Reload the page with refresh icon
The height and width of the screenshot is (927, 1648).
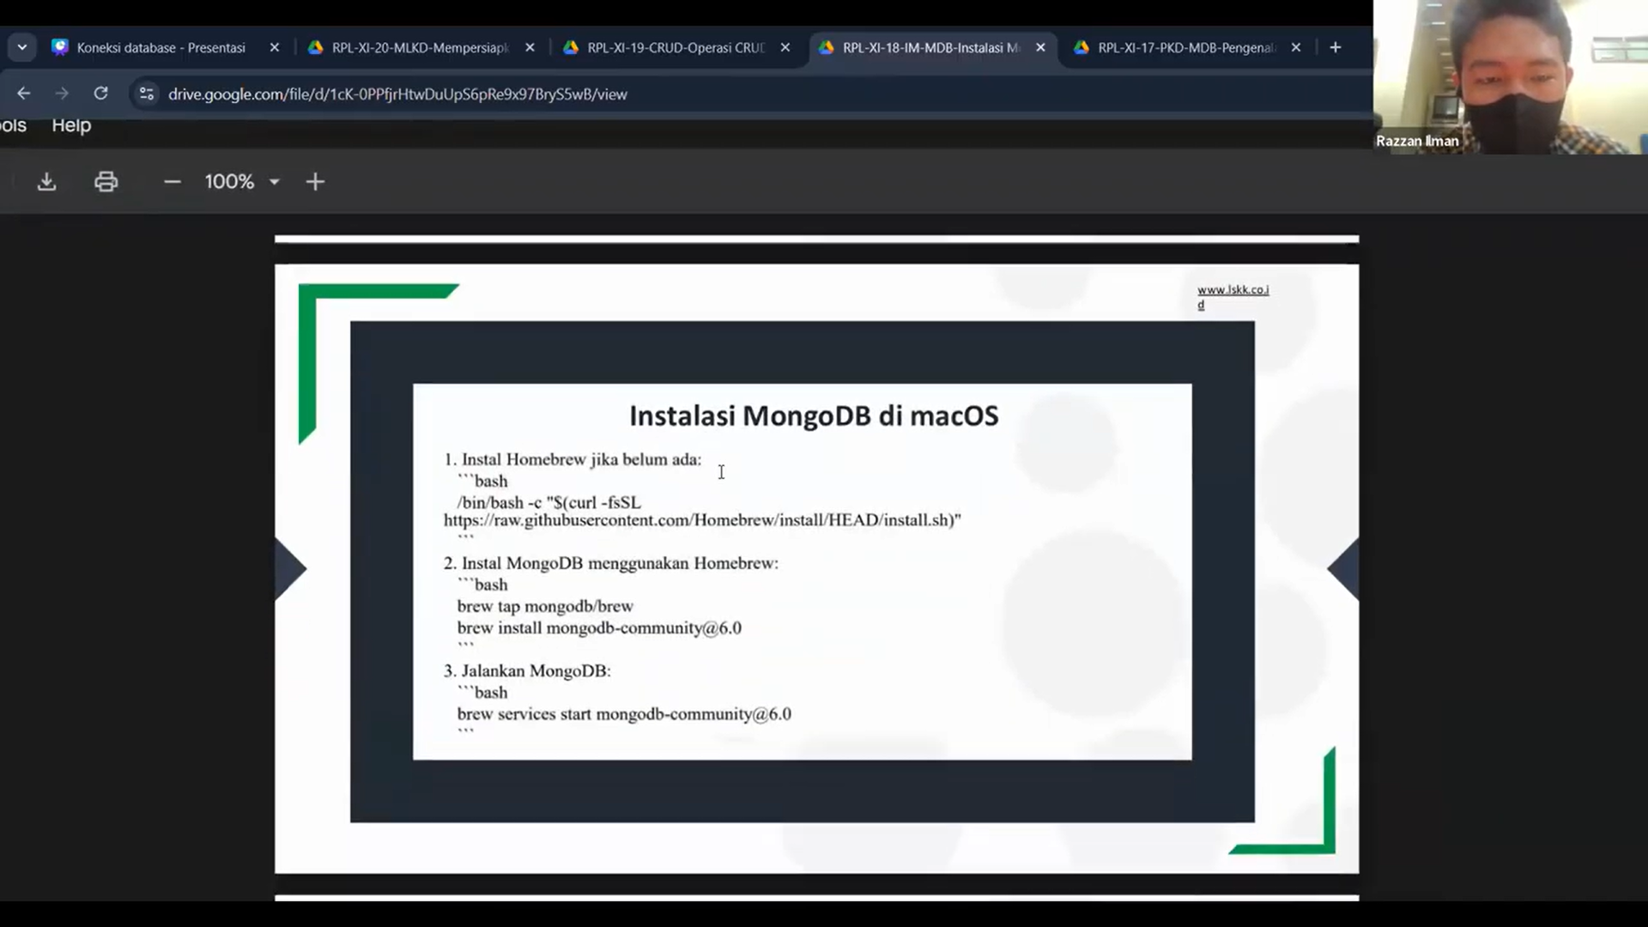click(x=101, y=94)
